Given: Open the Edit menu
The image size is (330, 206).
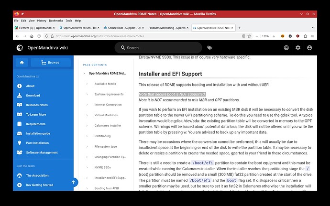Looking at the screenshot, I should click(23, 21).
